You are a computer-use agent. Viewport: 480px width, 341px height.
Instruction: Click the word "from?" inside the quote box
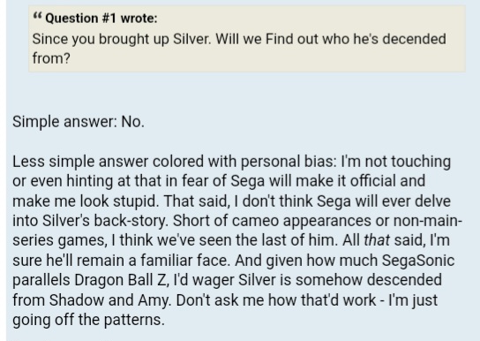click(51, 58)
